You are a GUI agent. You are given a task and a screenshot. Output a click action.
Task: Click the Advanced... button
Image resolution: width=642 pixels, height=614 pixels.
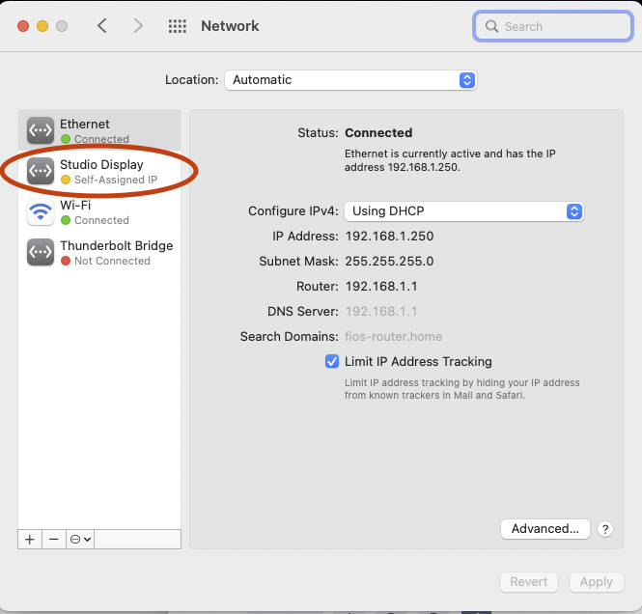[544, 529]
